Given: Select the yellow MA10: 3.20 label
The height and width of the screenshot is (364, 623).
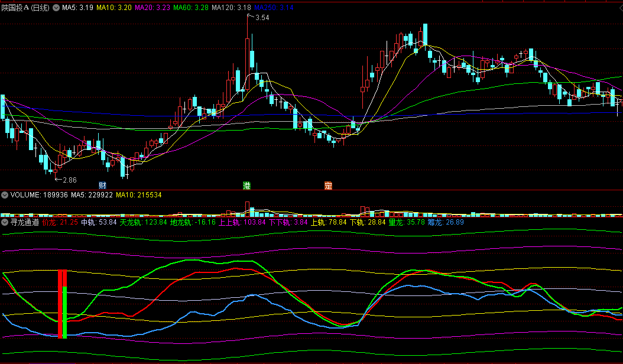Looking at the screenshot, I should pyautogui.click(x=114, y=8).
